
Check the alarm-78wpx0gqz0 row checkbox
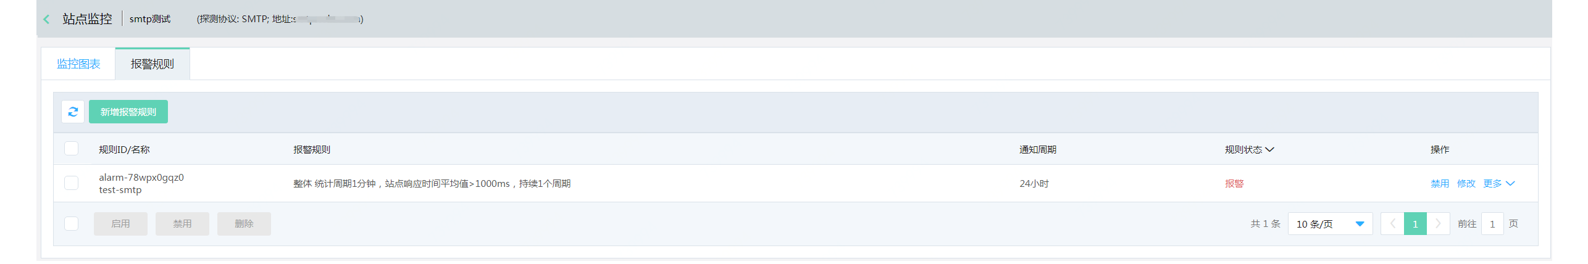tap(72, 183)
